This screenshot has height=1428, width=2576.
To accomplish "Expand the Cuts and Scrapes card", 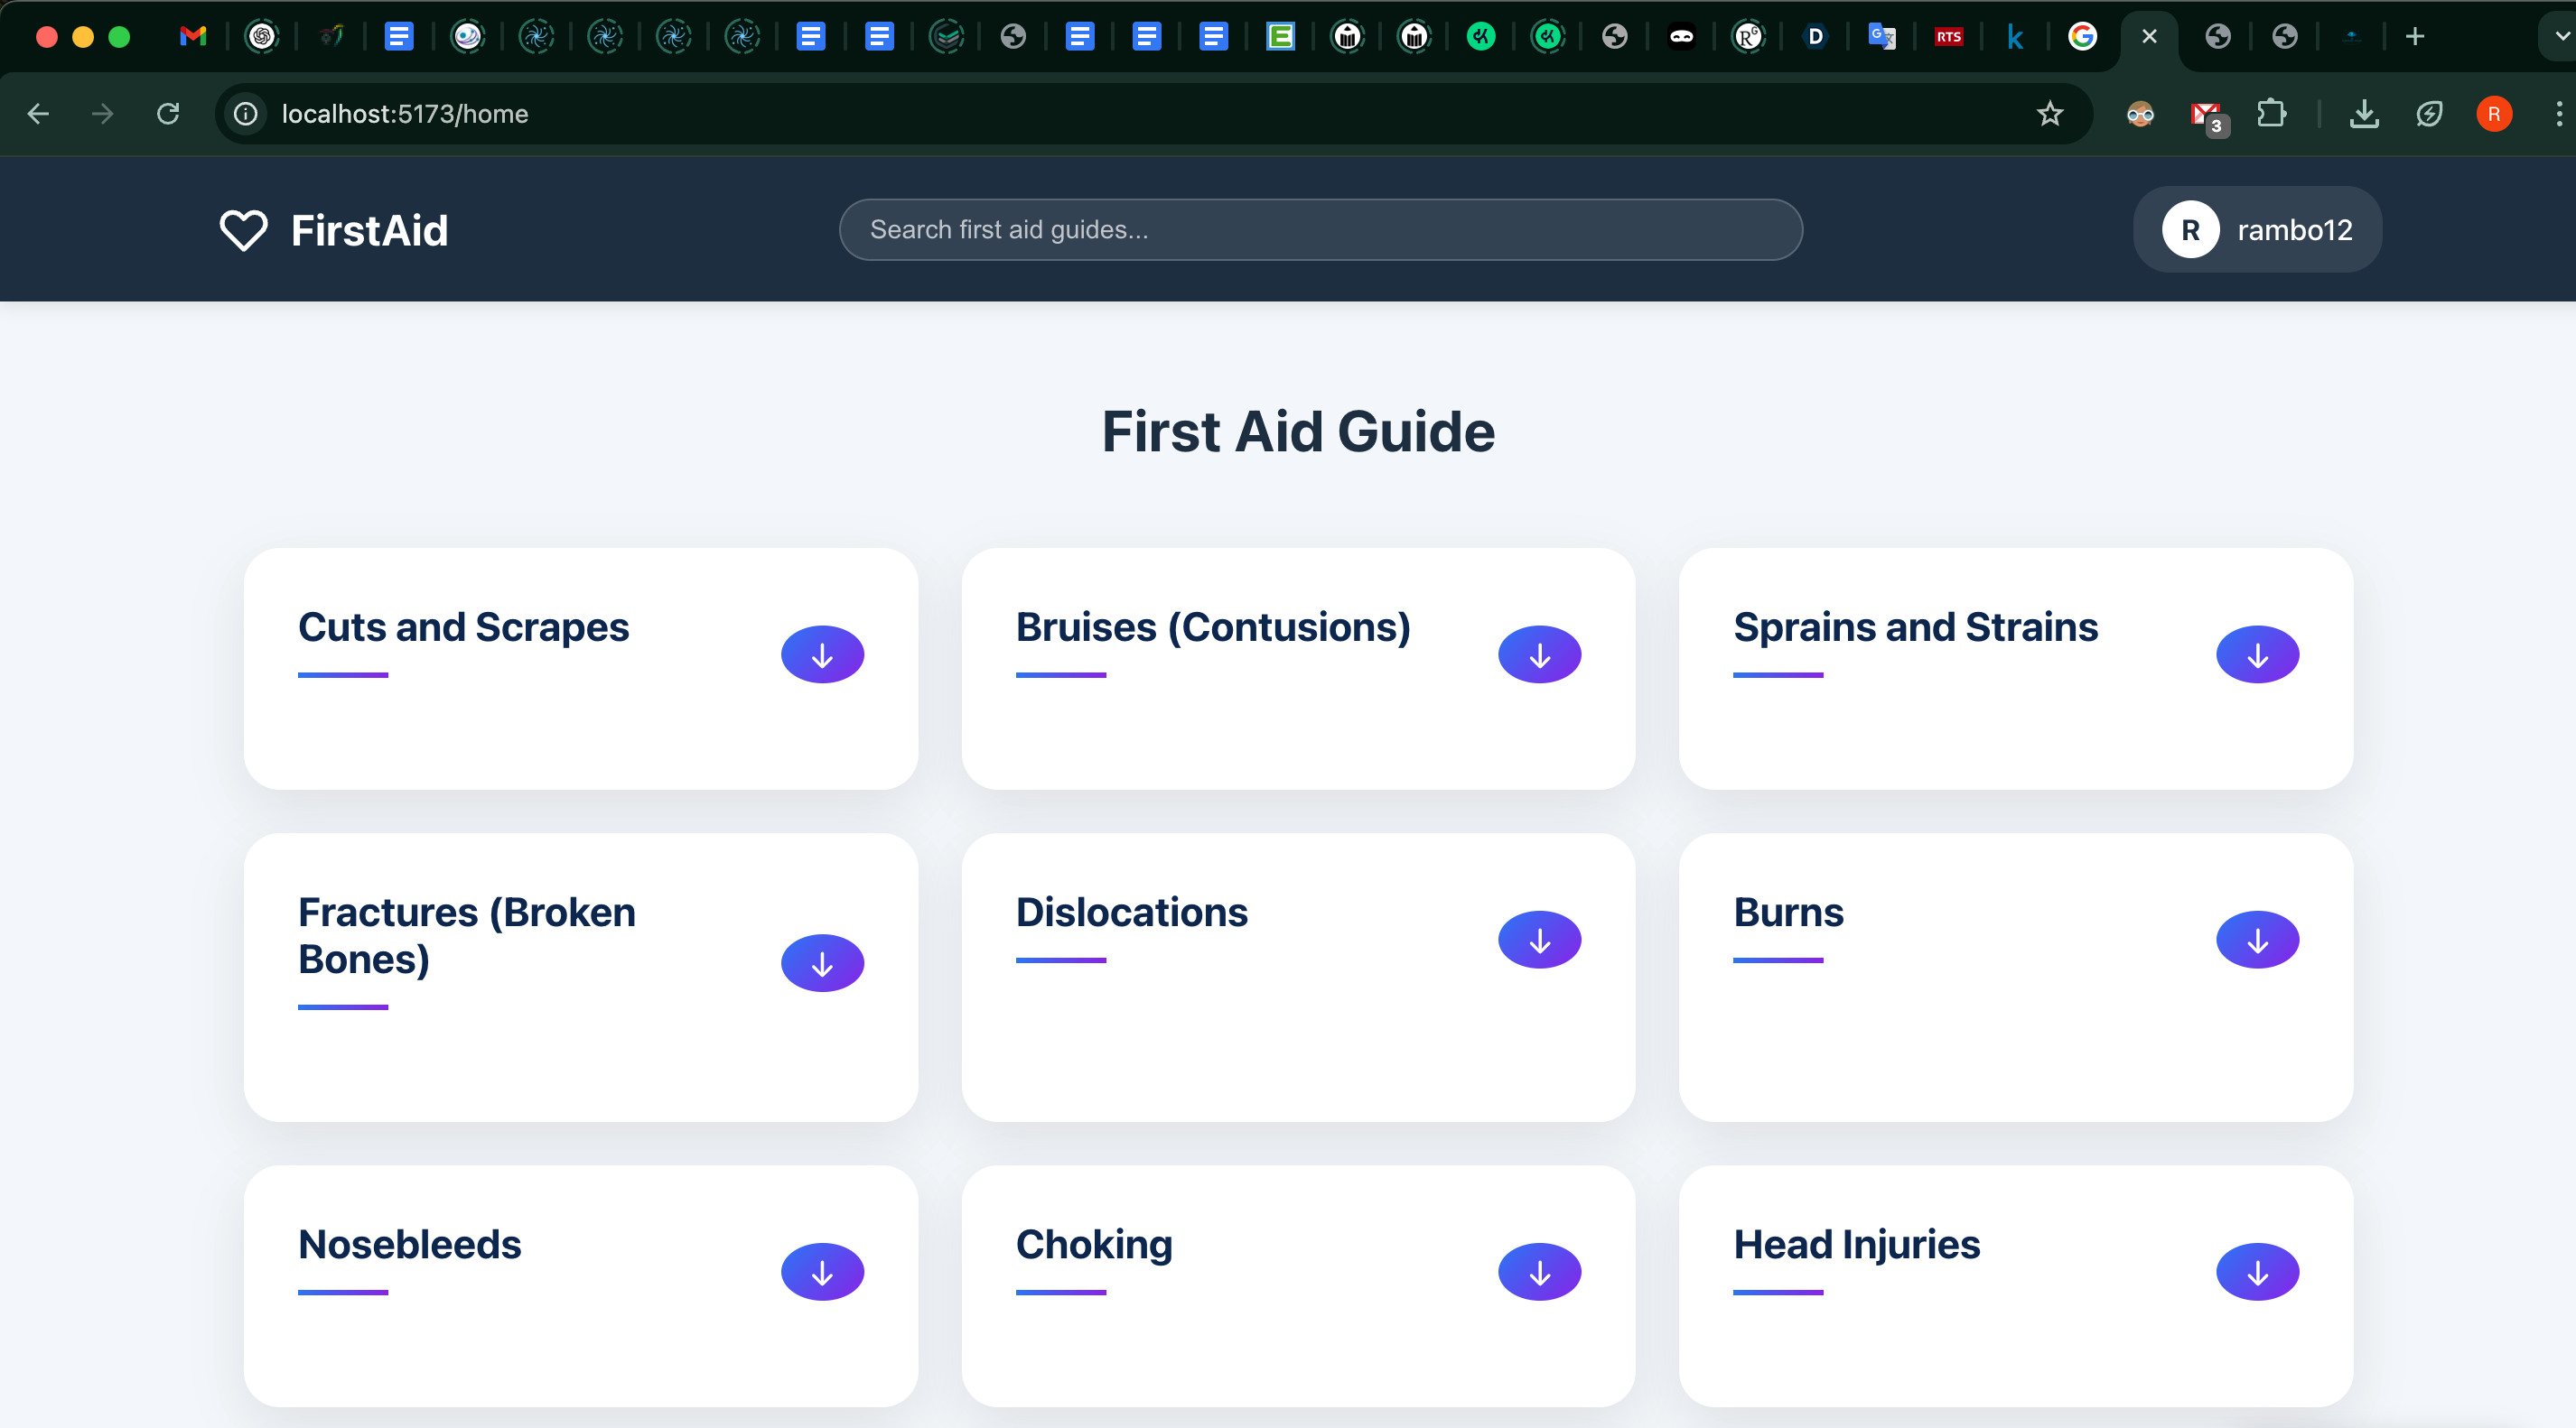I will click(x=822, y=654).
